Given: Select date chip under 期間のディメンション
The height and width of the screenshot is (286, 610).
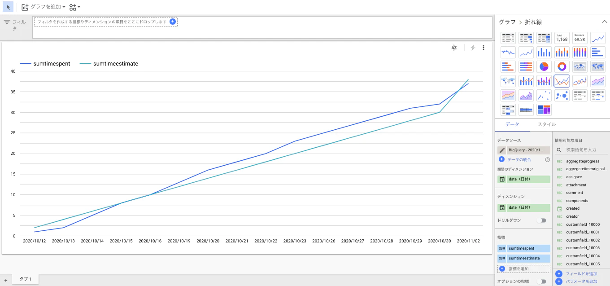Looking at the screenshot, I should tap(524, 179).
